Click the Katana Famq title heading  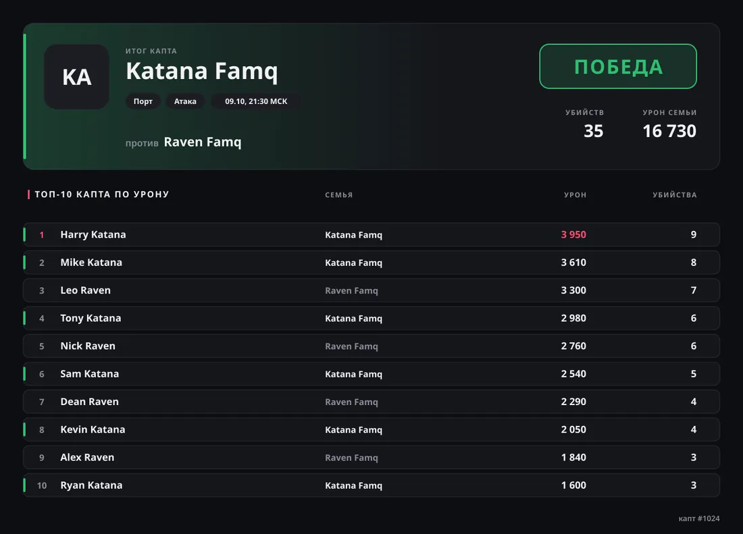pyautogui.click(x=202, y=72)
